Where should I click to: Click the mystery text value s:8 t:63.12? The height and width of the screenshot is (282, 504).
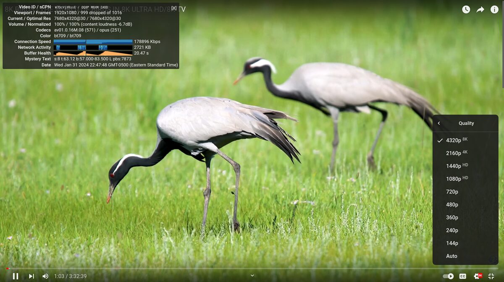[93, 59]
